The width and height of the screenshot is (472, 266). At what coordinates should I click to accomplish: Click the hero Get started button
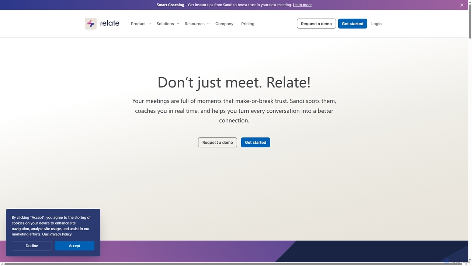(x=256, y=142)
